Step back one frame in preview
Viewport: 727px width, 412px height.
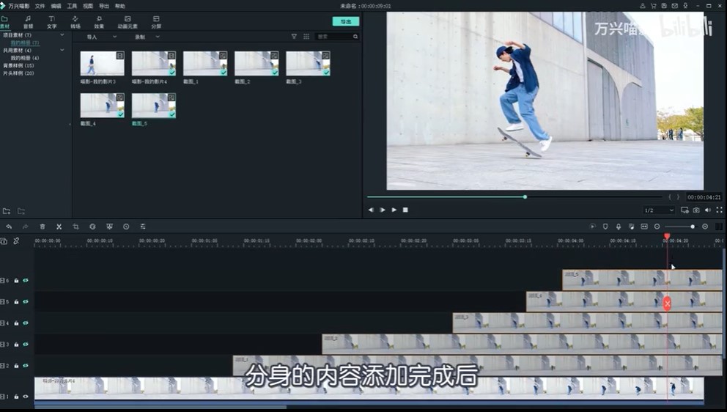(x=371, y=210)
